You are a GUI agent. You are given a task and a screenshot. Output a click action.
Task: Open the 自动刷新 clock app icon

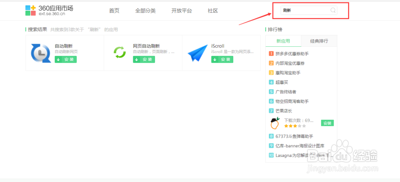[x=41, y=53]
